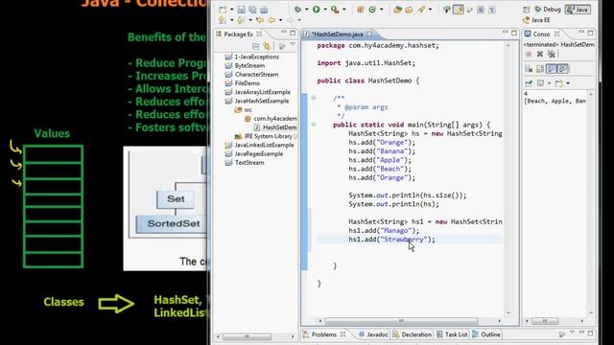Select the Package Explorer tab

coord(238,34)
